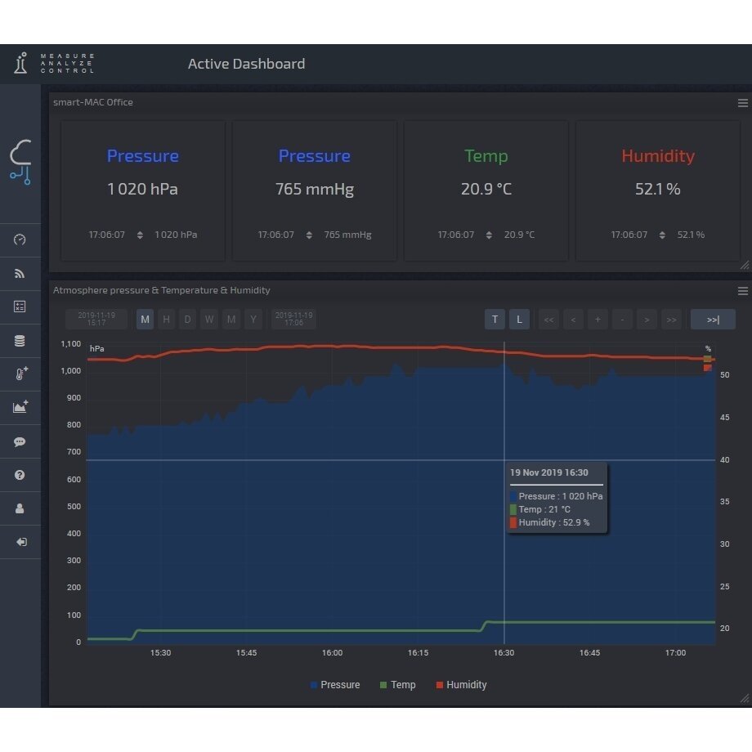Click the sort arrows in Temp card

[489, 235]
